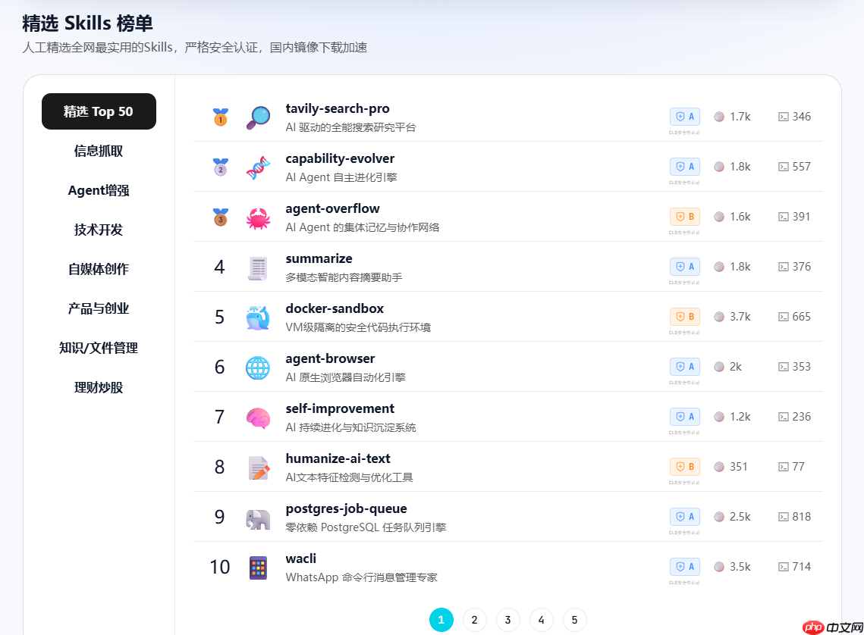Viewport: 864px width, 635px height.
Task: Click the gold medal rank 1 icon
Action: tap(221, 117)
